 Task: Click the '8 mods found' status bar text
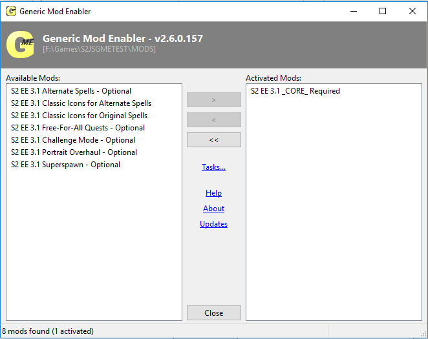(48, 331)
